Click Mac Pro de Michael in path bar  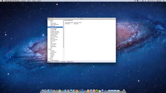click(54, 61)
